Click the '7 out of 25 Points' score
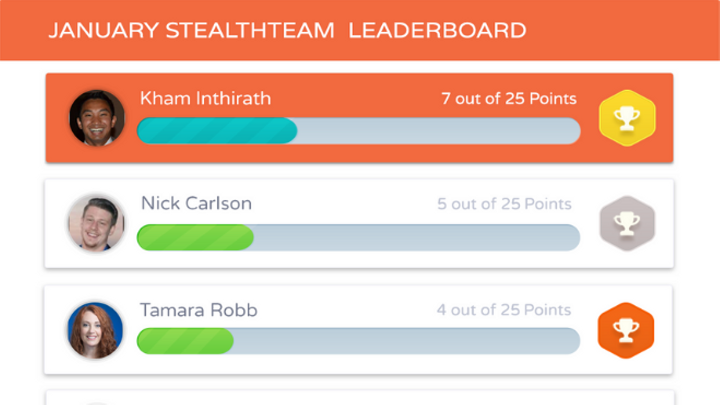The width and height of the screenshot is (720, 405). coord(508,98)
